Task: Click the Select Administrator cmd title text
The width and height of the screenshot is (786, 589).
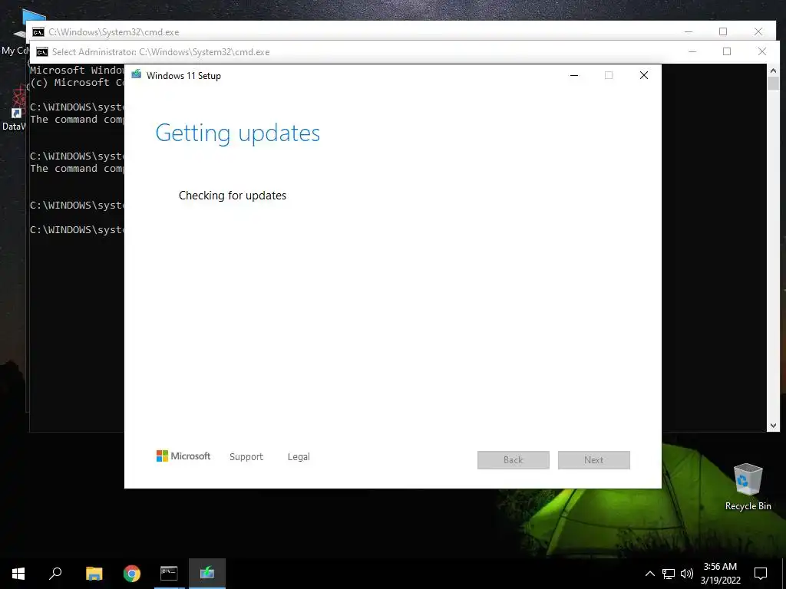Action: 161,52
